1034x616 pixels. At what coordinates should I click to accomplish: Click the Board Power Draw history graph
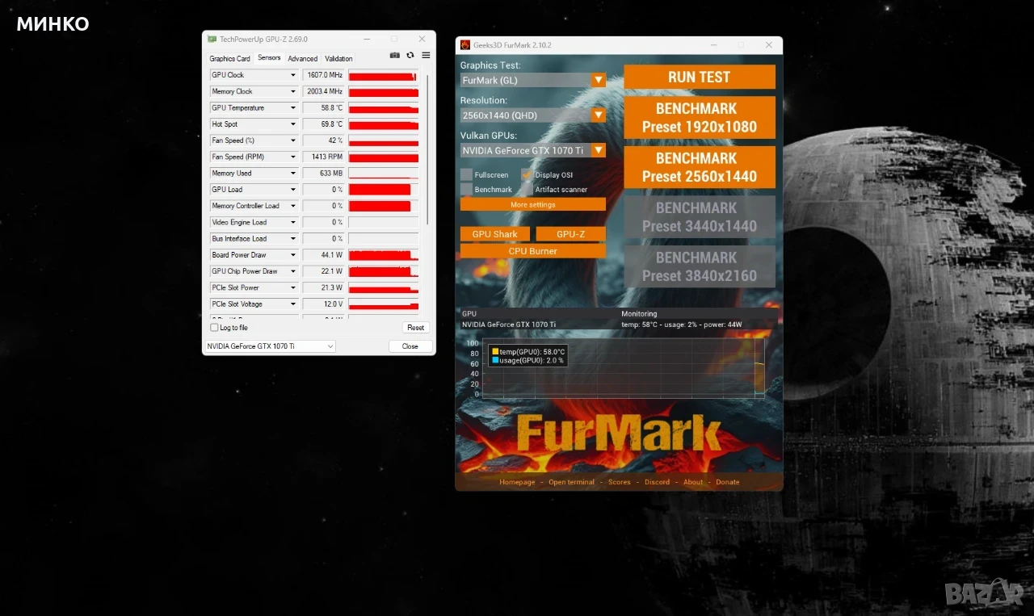pyautogui.click(x=384, y=255)
